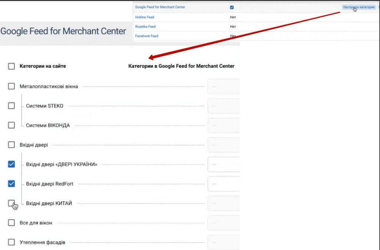Click the Вхідні двері RedFort label text
This screenshot has width=380, height=250.
pos(49,184)
